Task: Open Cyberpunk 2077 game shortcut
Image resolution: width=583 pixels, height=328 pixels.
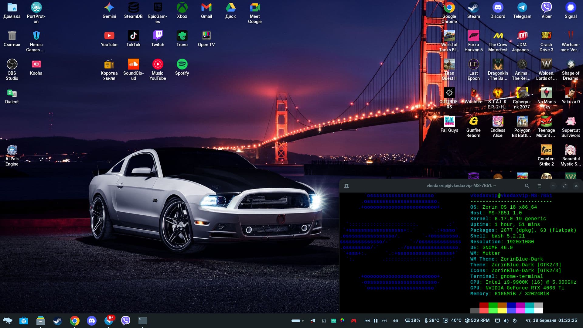Action: point(522,93)
